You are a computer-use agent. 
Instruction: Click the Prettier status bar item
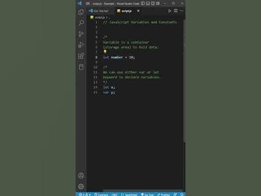pos(164,194)
